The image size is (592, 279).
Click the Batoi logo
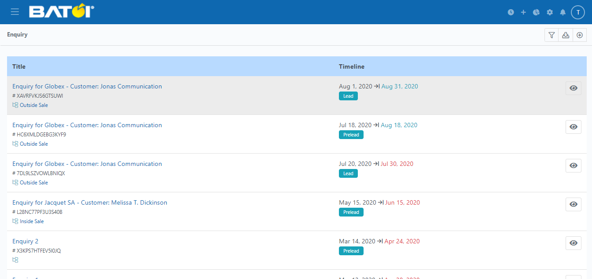click(62, 12)
